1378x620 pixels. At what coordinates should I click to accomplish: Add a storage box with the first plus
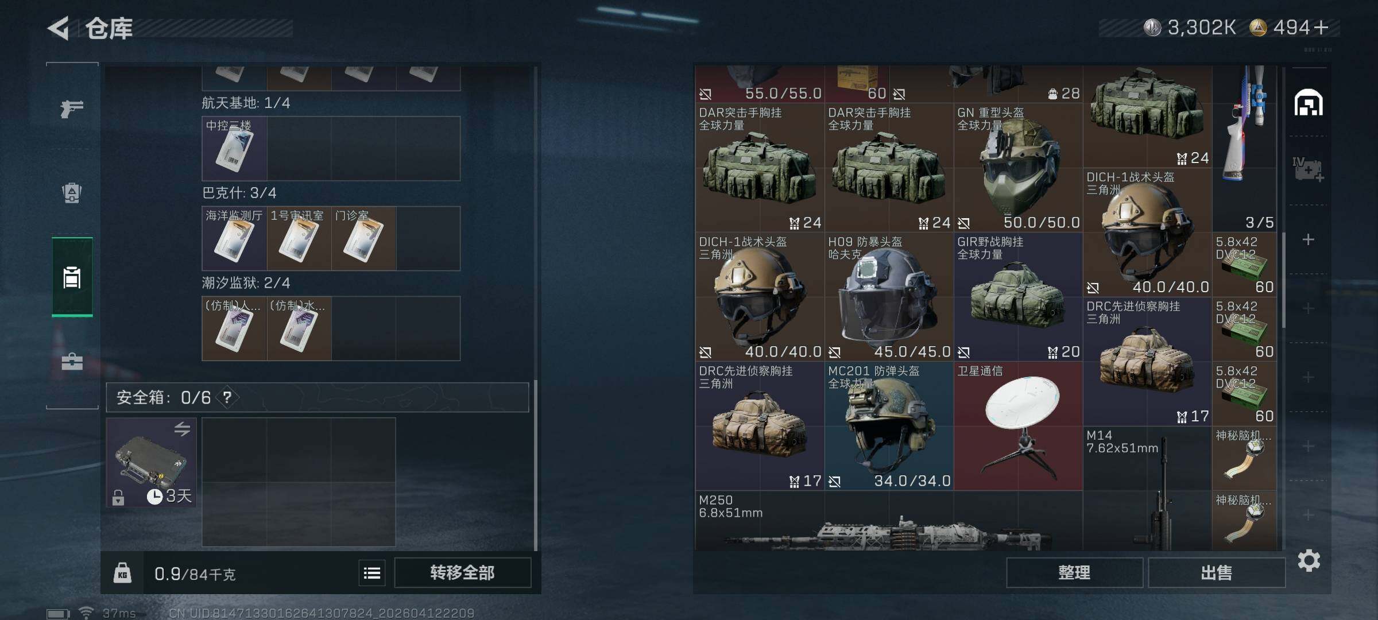click(1309, 239)
